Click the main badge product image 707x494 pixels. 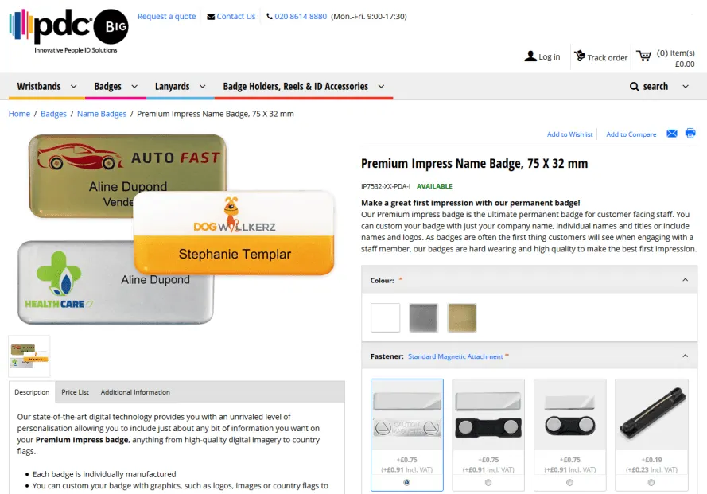point(177,229)
